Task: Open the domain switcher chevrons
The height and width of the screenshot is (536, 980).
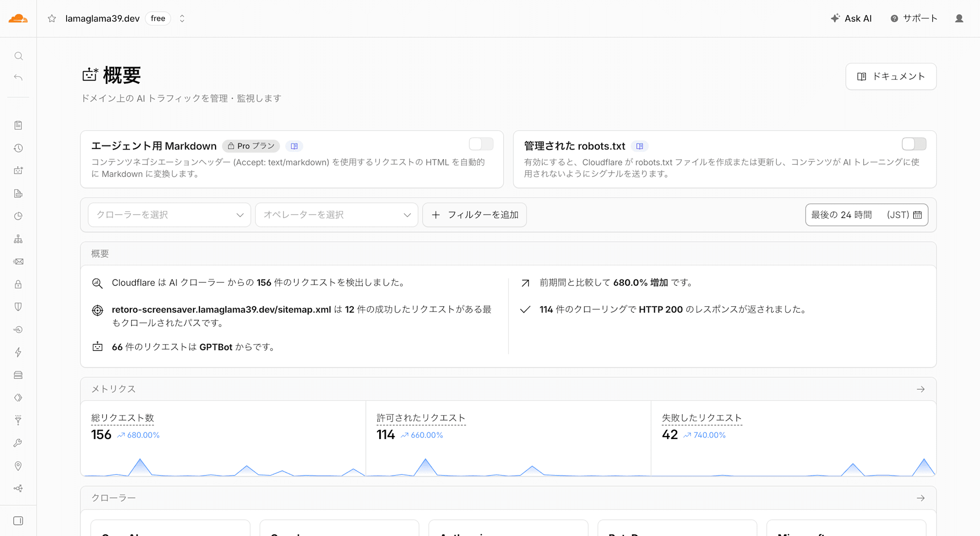Action: coord(182,19)
